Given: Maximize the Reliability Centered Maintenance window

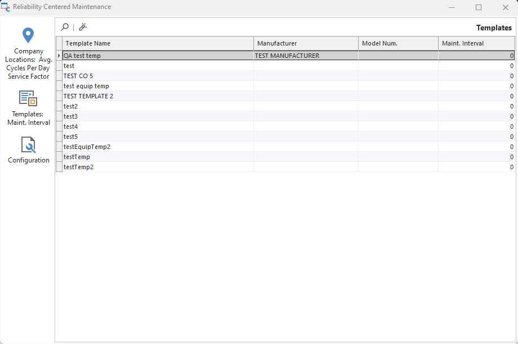Looking at the screenshot, I should (479, 7).
